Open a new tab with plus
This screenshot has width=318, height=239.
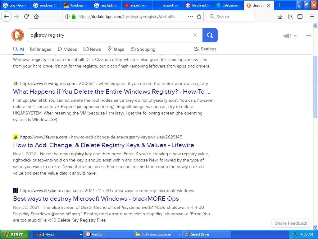279,5
